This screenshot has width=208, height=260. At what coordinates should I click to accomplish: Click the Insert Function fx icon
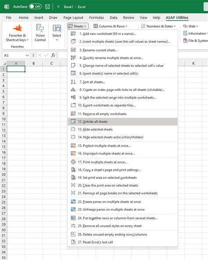point(53,55)
